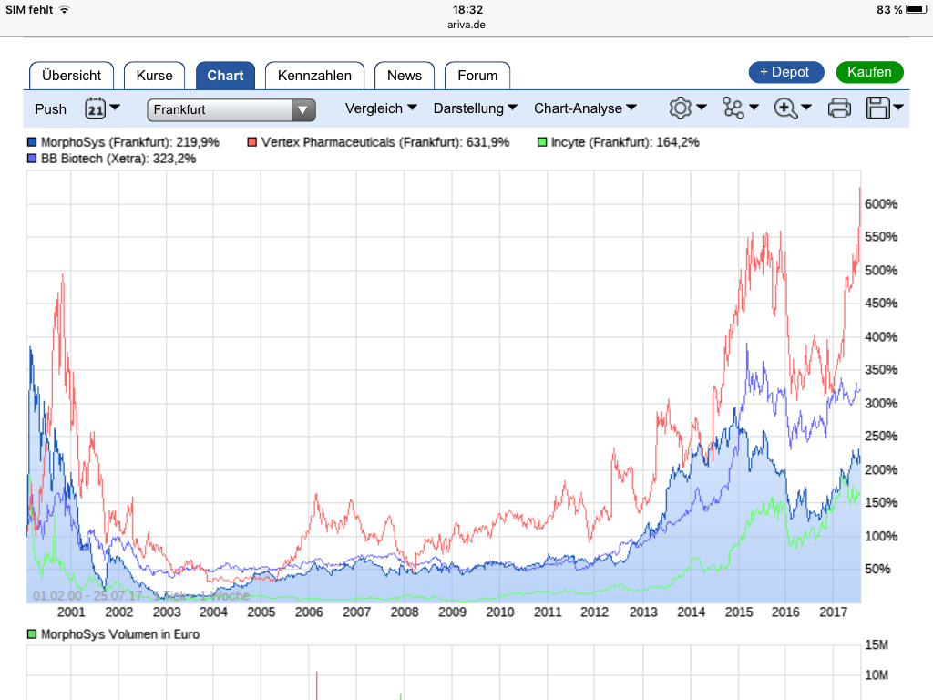933x700 pixels.
Task: Click Incyte green legend swatch
Action: 542,142
